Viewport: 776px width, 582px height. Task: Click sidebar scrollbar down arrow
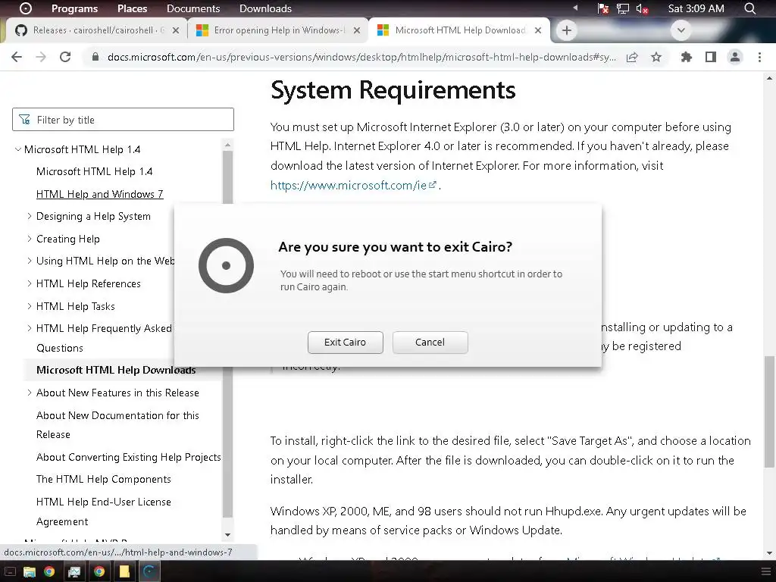[227, 535]
